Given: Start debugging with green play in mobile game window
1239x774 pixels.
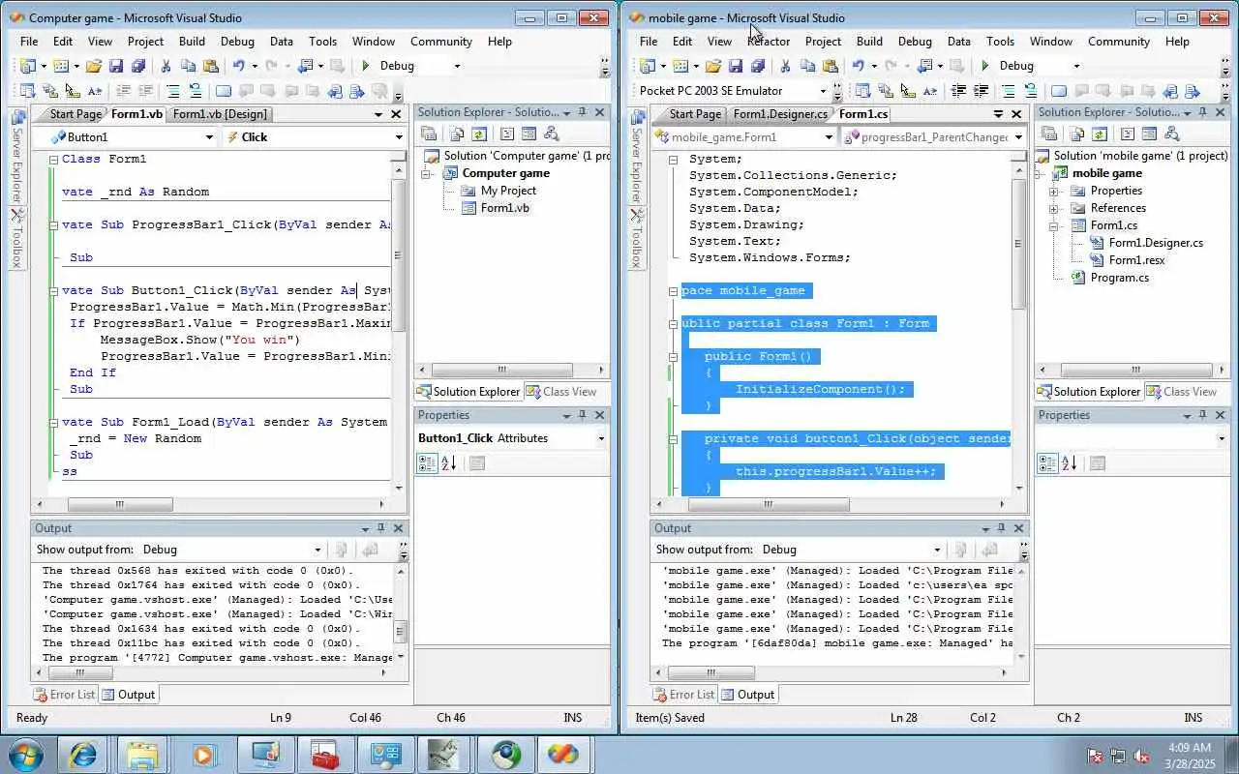Looking at the screenshot, I should [984, 66].
